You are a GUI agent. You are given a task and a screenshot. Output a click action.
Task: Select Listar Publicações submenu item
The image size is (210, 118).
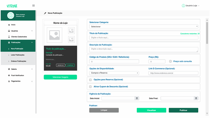click(x=18, y=55)
